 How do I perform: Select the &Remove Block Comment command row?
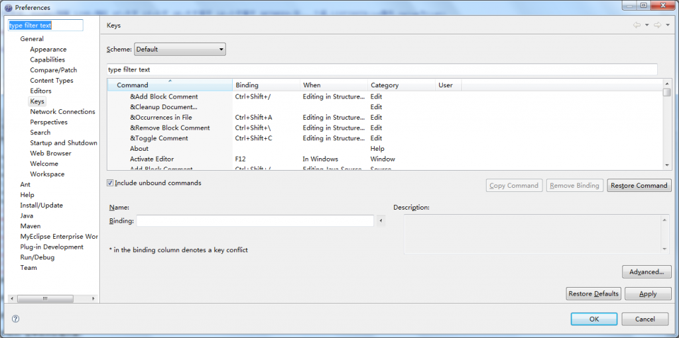pos(385,128)
